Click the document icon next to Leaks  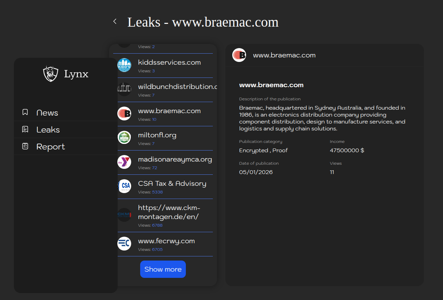(x=25, y=129)
